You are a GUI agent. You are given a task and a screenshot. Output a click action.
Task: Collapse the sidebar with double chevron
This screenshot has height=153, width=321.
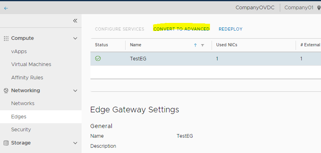point(75,21)
